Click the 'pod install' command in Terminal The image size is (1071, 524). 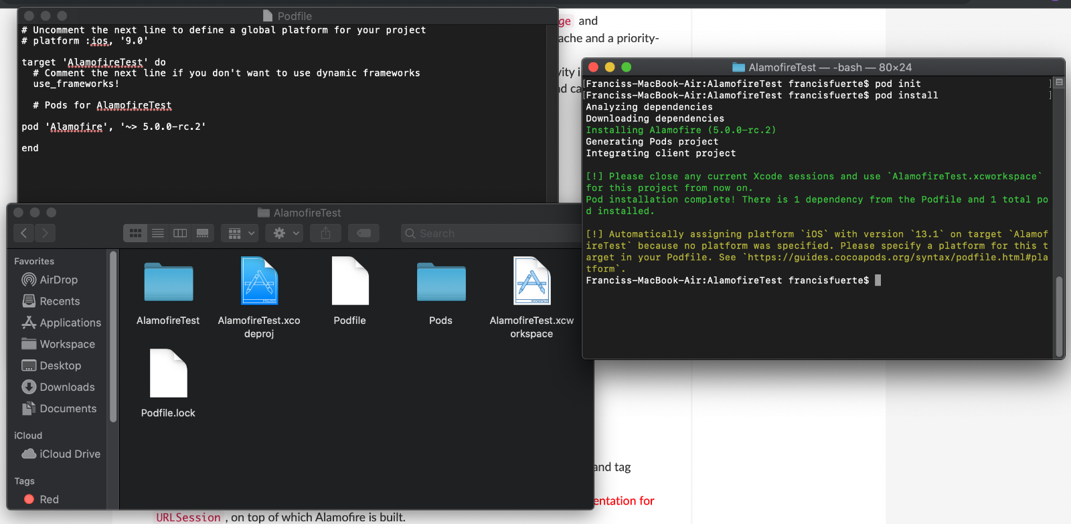pos(906,95)
